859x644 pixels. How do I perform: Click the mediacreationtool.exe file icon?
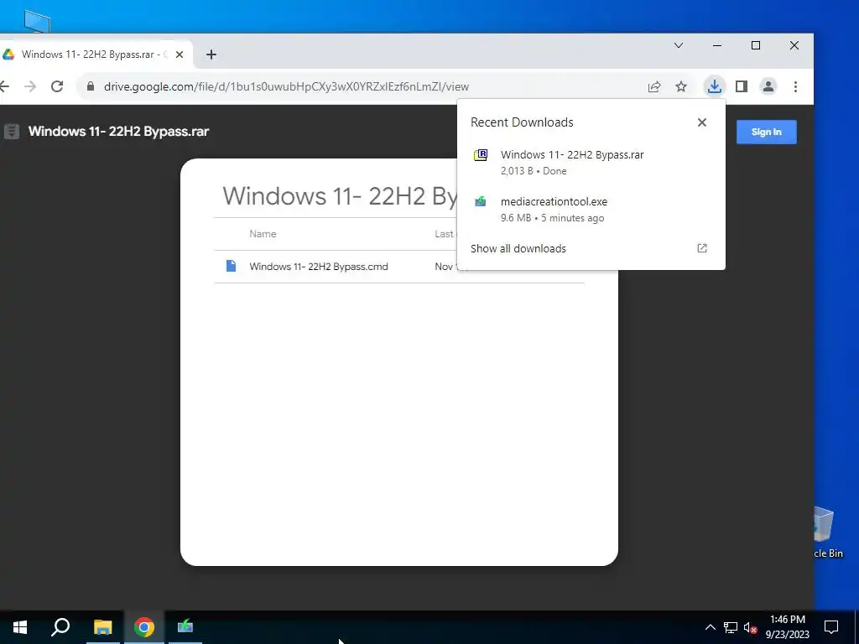(x=481, y=201)
